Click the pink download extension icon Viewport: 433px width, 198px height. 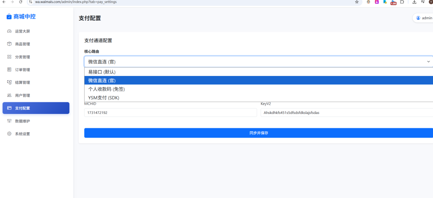click(376, 2)
